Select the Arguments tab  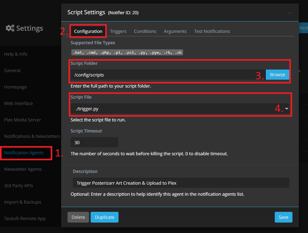pyautogui.click(x=175, y=31)
